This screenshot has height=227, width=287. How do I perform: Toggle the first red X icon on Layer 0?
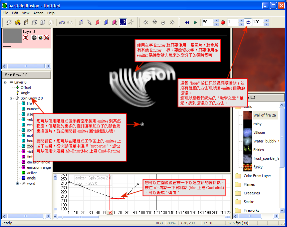(26, 38)
